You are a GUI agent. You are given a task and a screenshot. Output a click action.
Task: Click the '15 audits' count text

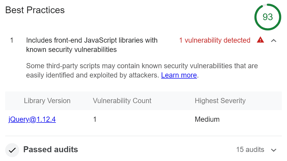(250, 150)
